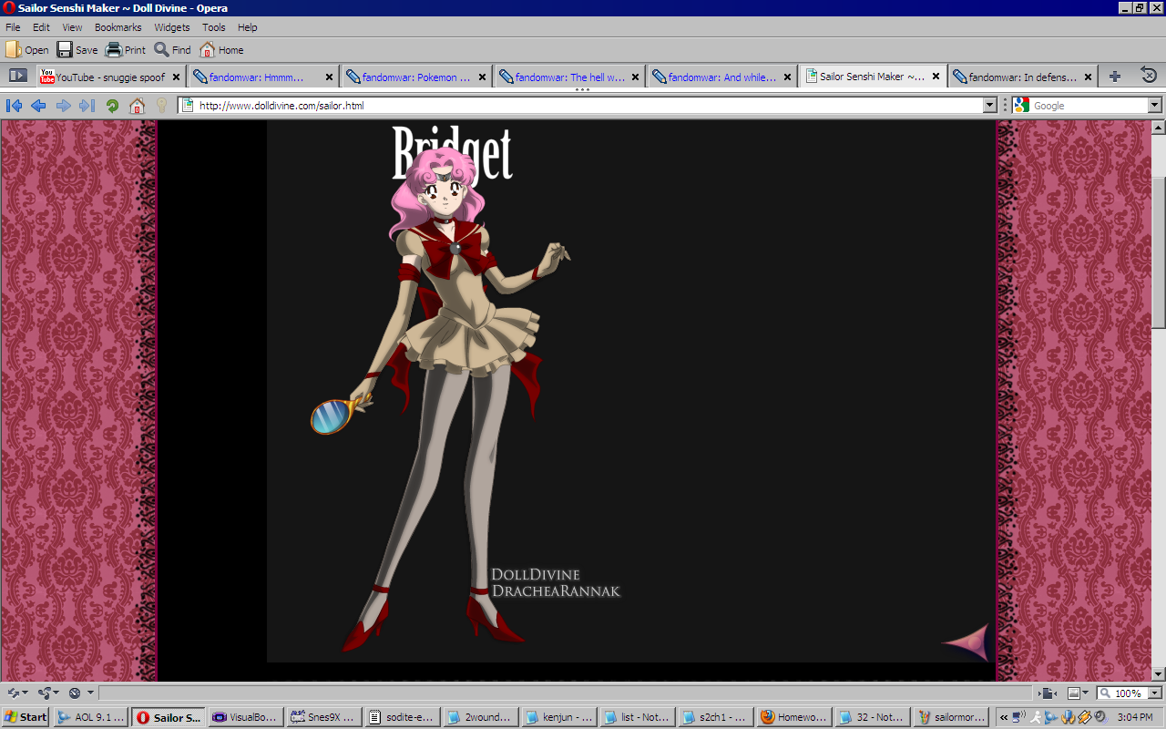
Task: Click the pink arrow on the doll maker
Action: [x=967, y=642]
